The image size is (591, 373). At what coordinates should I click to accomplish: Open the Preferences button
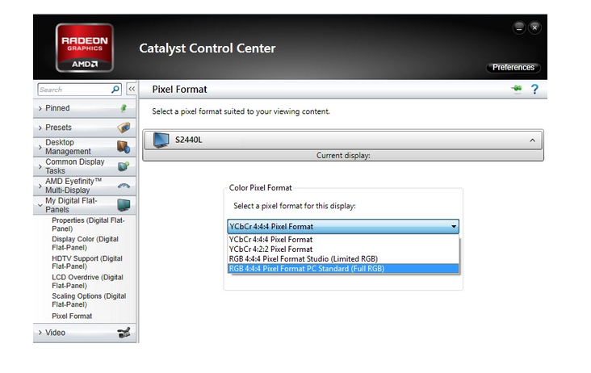pos(513,68)
